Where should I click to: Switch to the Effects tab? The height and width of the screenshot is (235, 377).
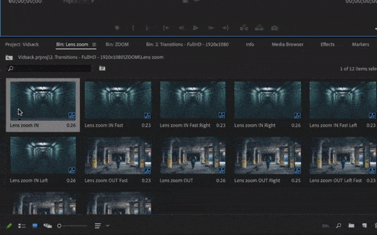point(327,44)
